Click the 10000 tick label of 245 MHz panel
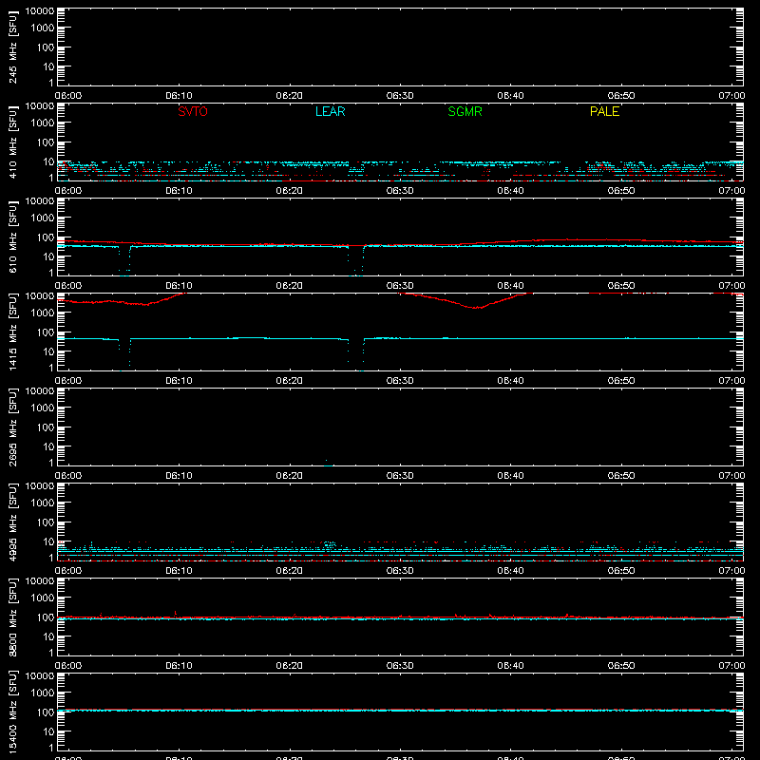This screenshot has width=760, height=760. point(40,11)
